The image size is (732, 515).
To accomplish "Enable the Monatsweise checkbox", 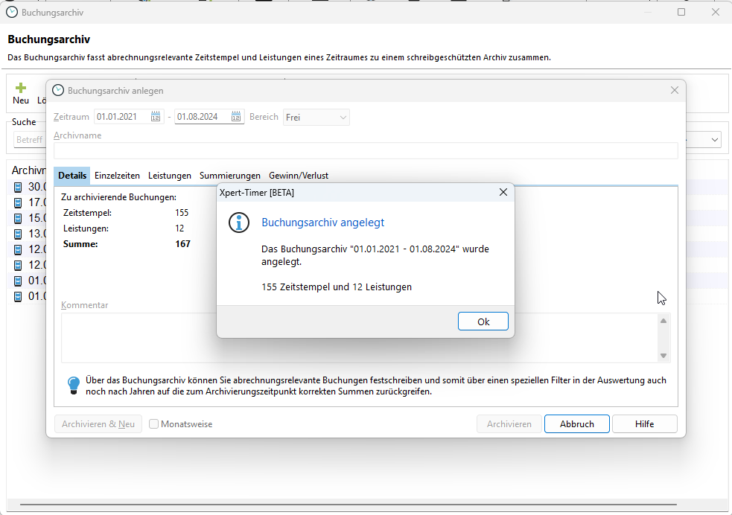I will click(154, 424).
